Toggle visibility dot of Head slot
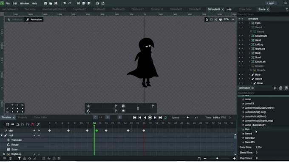 click(x=239, y=40)
